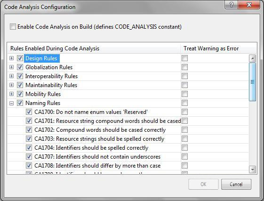
Task: Uncheck the CA1700 enum values rule
Action: pyautogui.click(x=29, y=112)
